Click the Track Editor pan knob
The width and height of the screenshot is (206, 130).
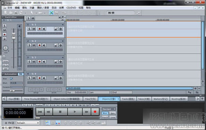(x=5, y=48)
